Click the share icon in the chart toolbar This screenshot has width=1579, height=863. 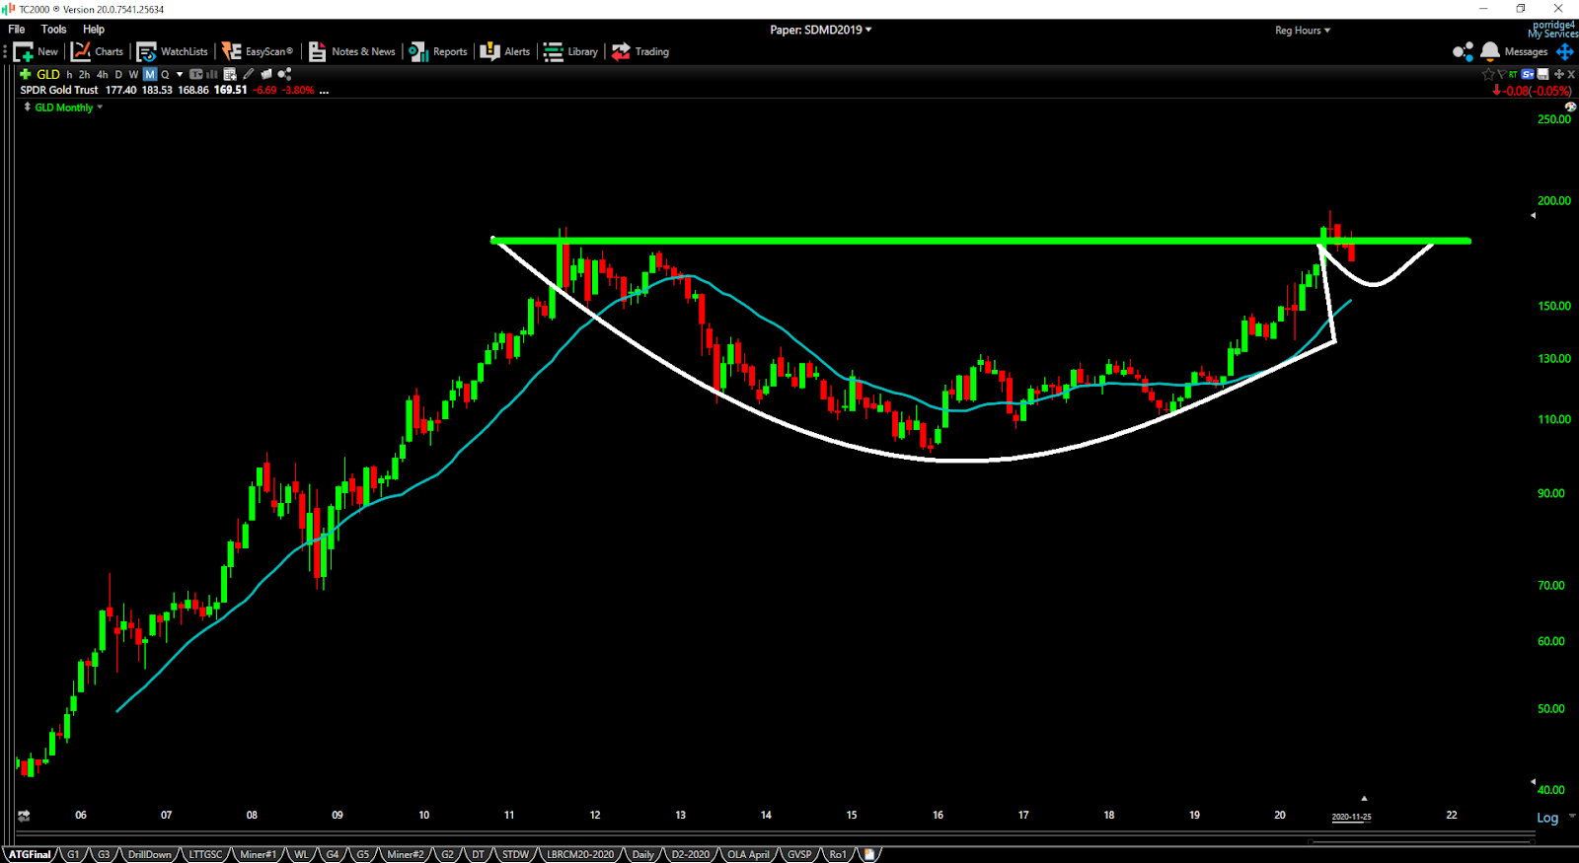(284, 74)
